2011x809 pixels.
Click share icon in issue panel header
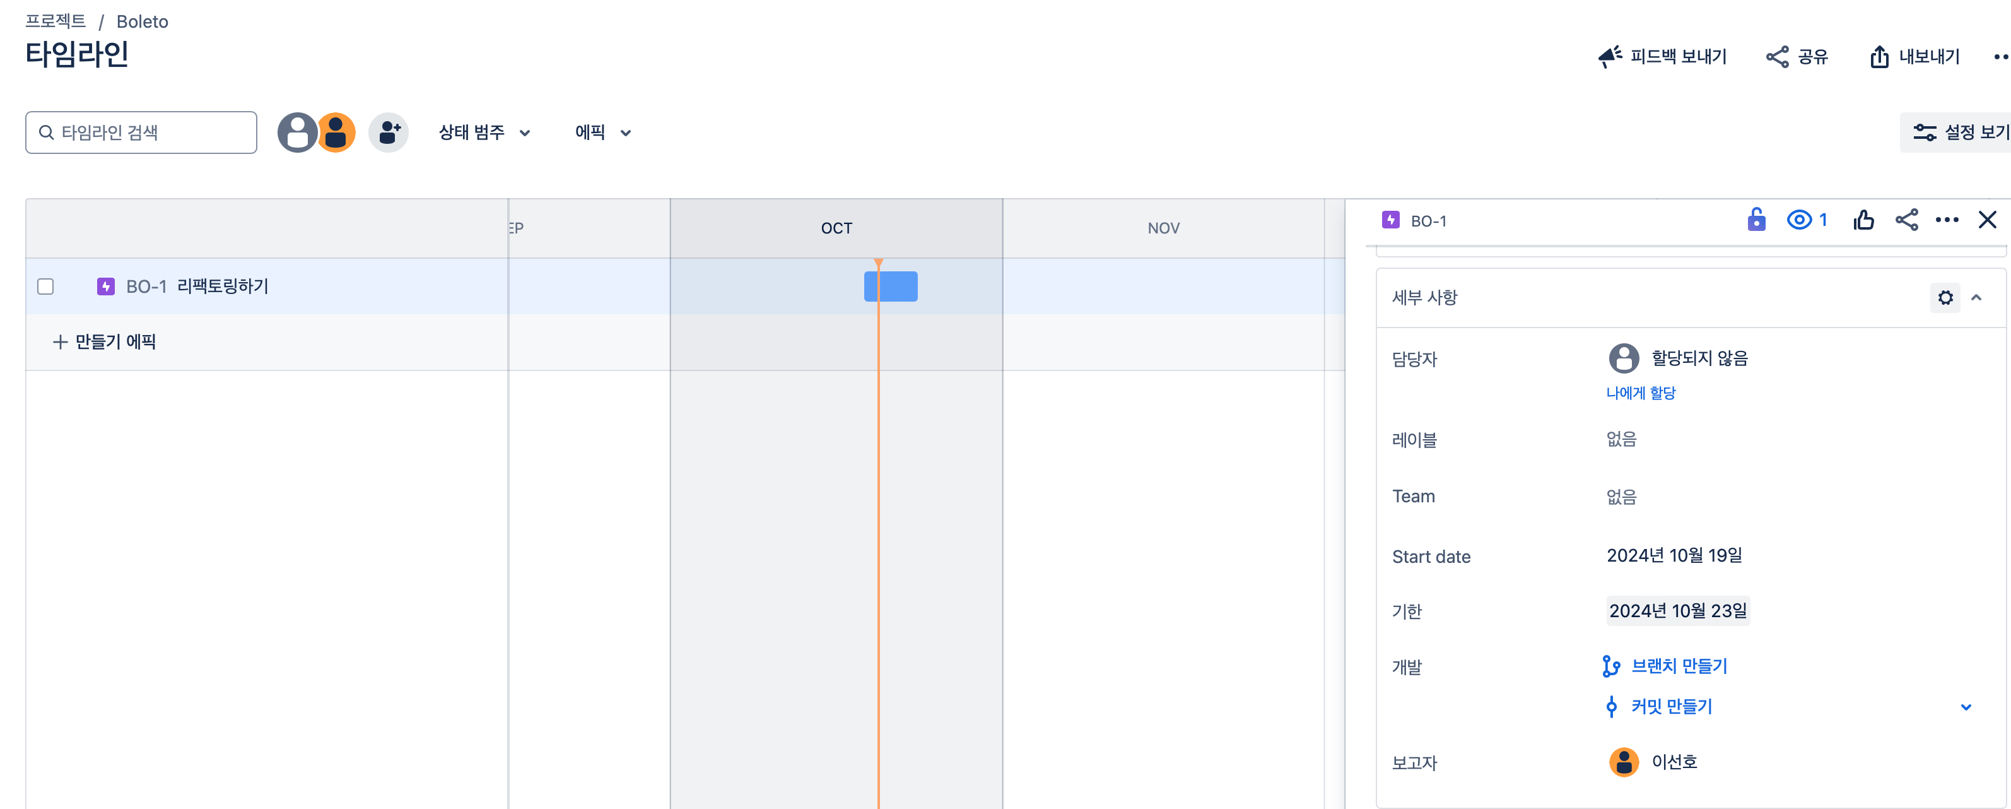click(1906, 220)
